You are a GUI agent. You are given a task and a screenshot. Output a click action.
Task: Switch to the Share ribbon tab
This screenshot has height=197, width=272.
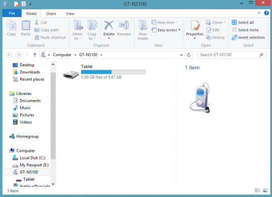[51, 14]
